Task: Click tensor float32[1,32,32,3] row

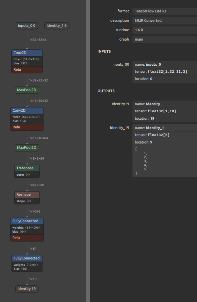Action: [x=165, y=72]
